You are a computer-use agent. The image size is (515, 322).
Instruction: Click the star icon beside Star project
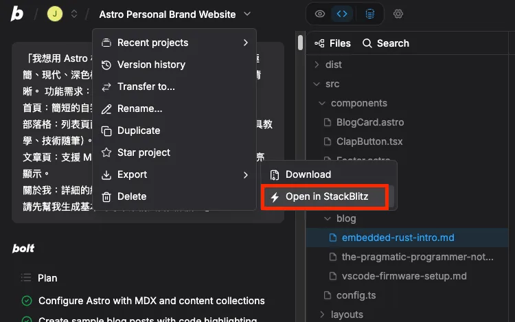coord(106,152)
